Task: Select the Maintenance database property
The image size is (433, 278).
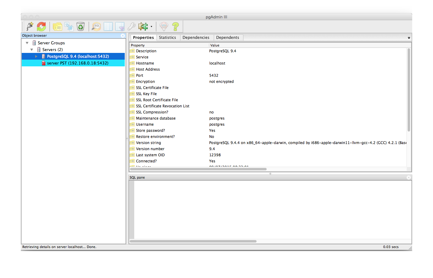Action: coord(156,118)
